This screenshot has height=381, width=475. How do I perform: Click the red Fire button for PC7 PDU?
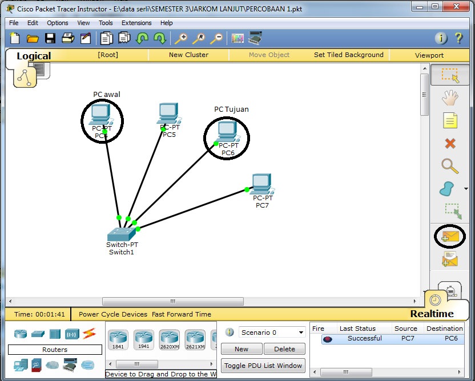(328, 339)
